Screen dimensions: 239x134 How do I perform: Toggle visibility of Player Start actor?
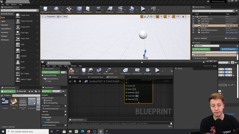click(x=193, y=23)
